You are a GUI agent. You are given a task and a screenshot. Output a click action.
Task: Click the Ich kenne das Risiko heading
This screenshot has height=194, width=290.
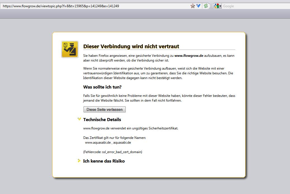pos(104,161)
